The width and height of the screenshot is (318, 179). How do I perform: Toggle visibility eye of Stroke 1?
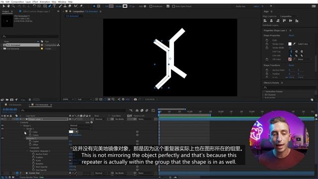pos(2,129)
